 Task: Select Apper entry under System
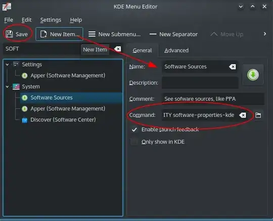[68, 109]
